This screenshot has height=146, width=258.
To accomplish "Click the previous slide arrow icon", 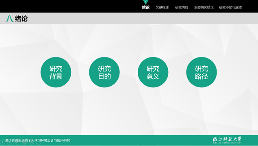I will tap(2, 142).
